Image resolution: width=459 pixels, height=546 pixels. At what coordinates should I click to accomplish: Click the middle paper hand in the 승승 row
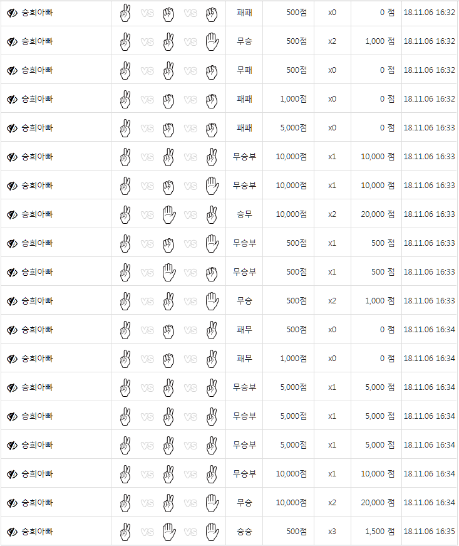point(168,532)
